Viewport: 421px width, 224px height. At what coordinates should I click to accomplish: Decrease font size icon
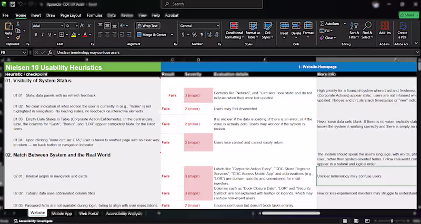click(x=89, y=26)
